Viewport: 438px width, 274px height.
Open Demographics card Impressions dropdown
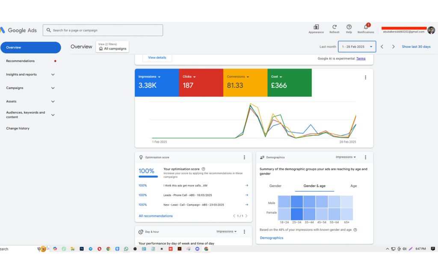346,157
